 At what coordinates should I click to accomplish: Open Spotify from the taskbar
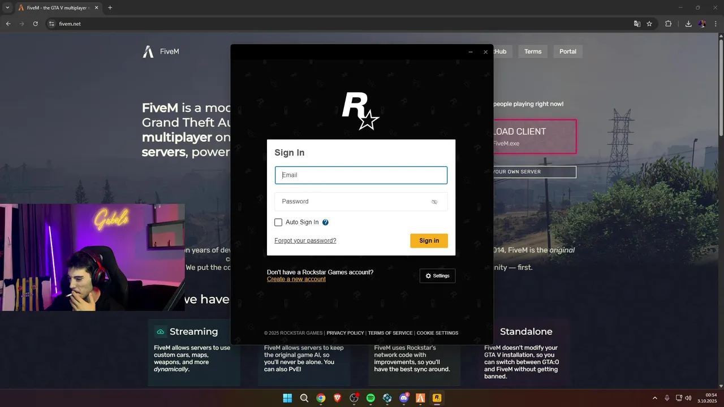click(370, 398)
